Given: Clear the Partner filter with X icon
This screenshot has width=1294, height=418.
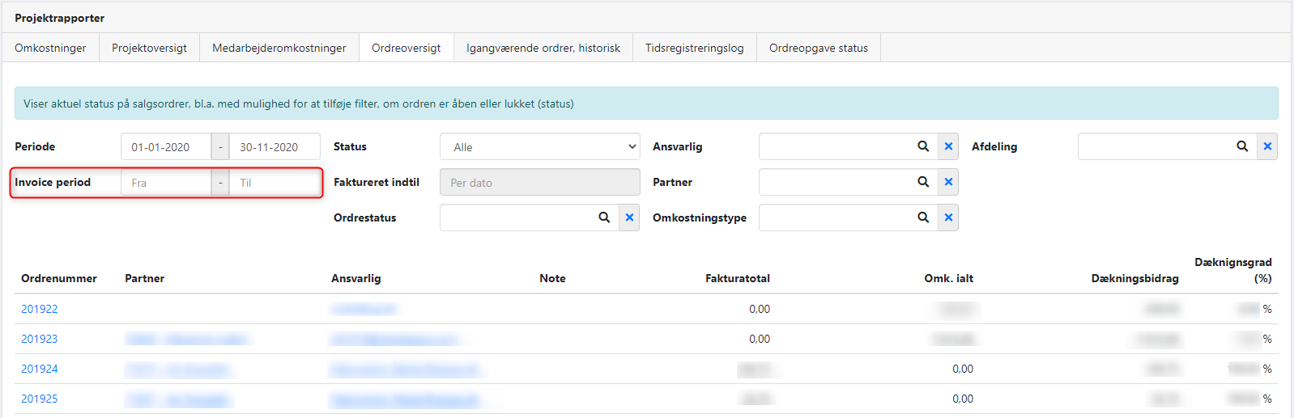Looking at the screenshot, I should coord(948,182).
